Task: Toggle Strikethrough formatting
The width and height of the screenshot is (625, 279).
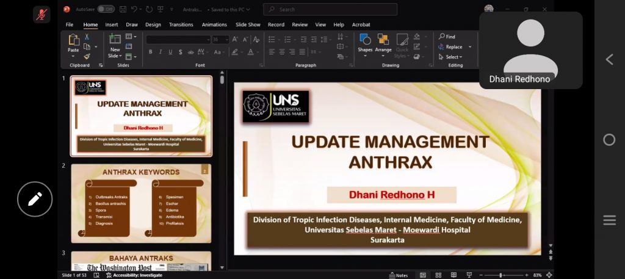Action: [190, 52]
